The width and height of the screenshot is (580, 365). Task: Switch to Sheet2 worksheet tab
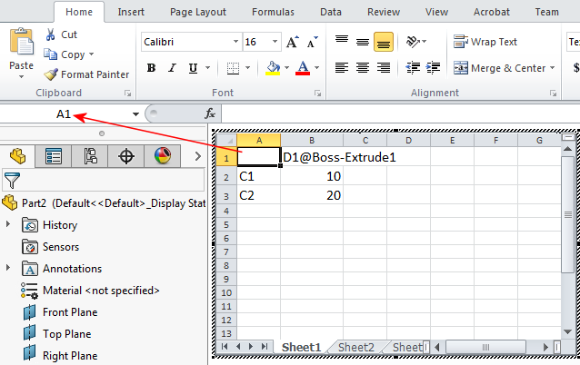(355, 347)
